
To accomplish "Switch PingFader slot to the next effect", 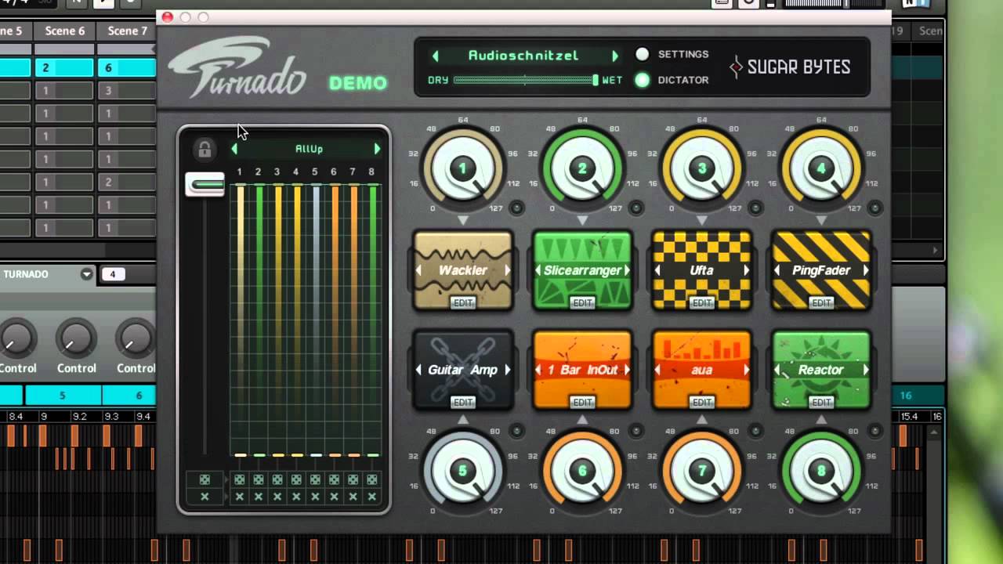I will coord(866,270).
